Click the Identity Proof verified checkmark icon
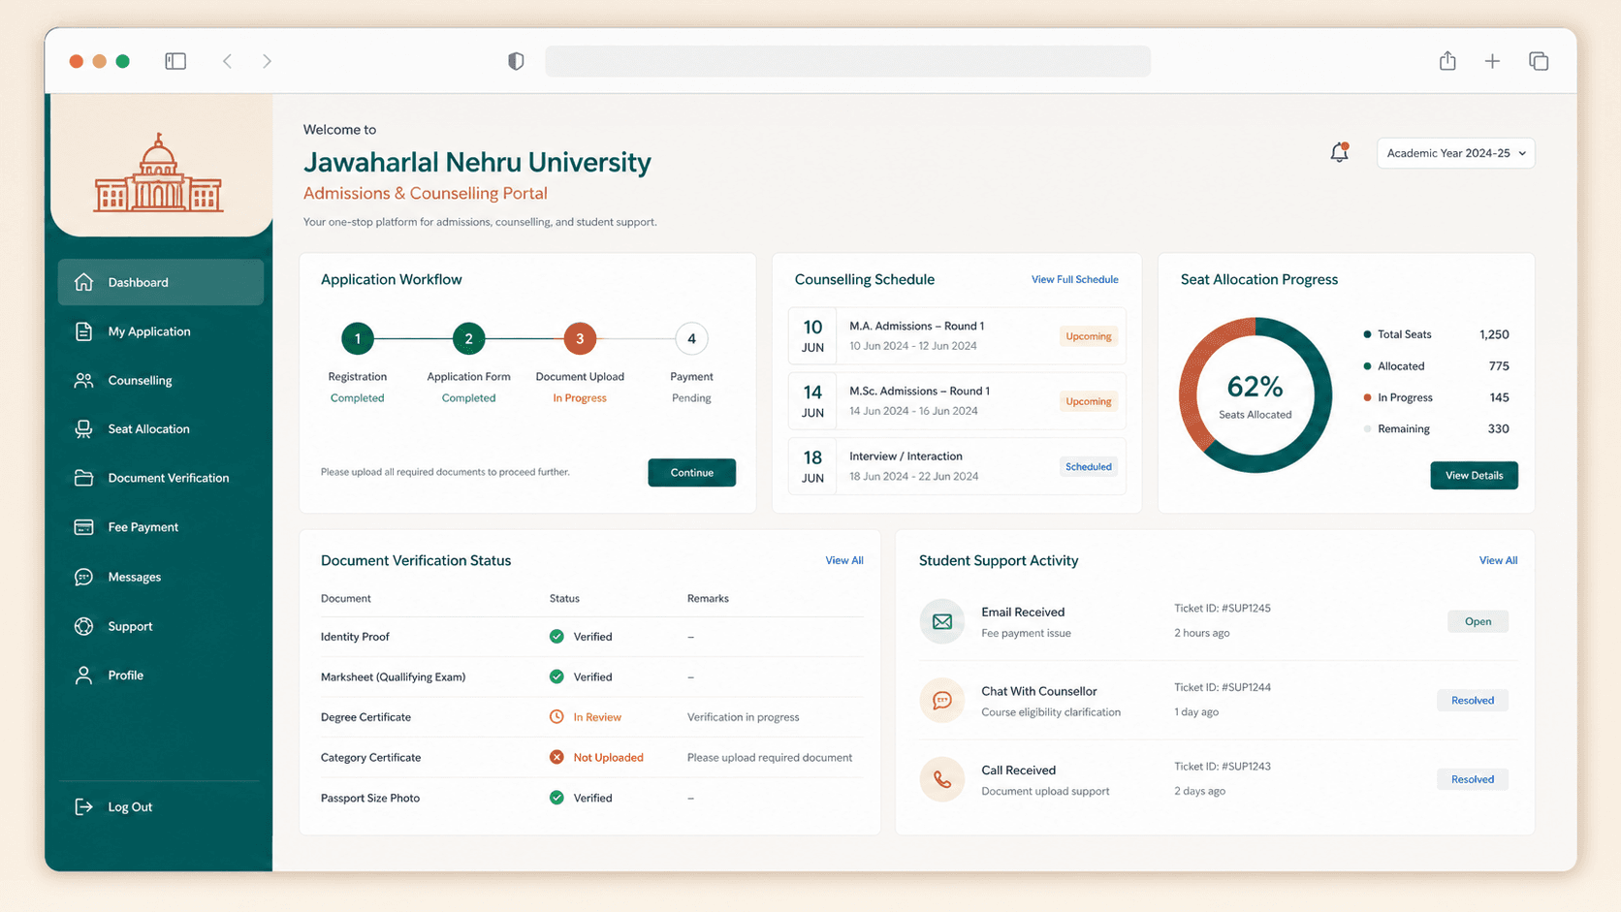 coord(556,637)
